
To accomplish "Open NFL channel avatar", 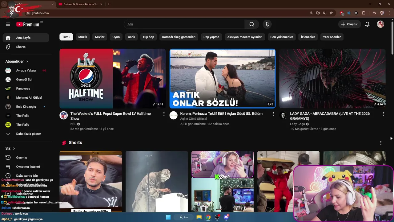I will pos(64,116).
